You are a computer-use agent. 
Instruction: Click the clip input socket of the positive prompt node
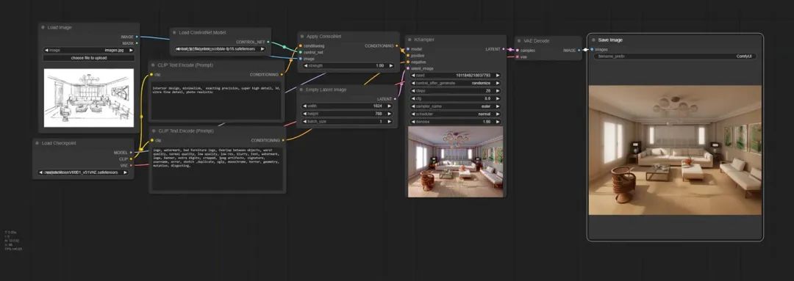[152, 74]
